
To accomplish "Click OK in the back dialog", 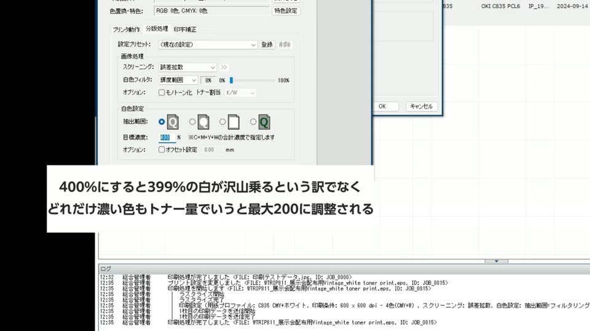I will pos(382,106).
